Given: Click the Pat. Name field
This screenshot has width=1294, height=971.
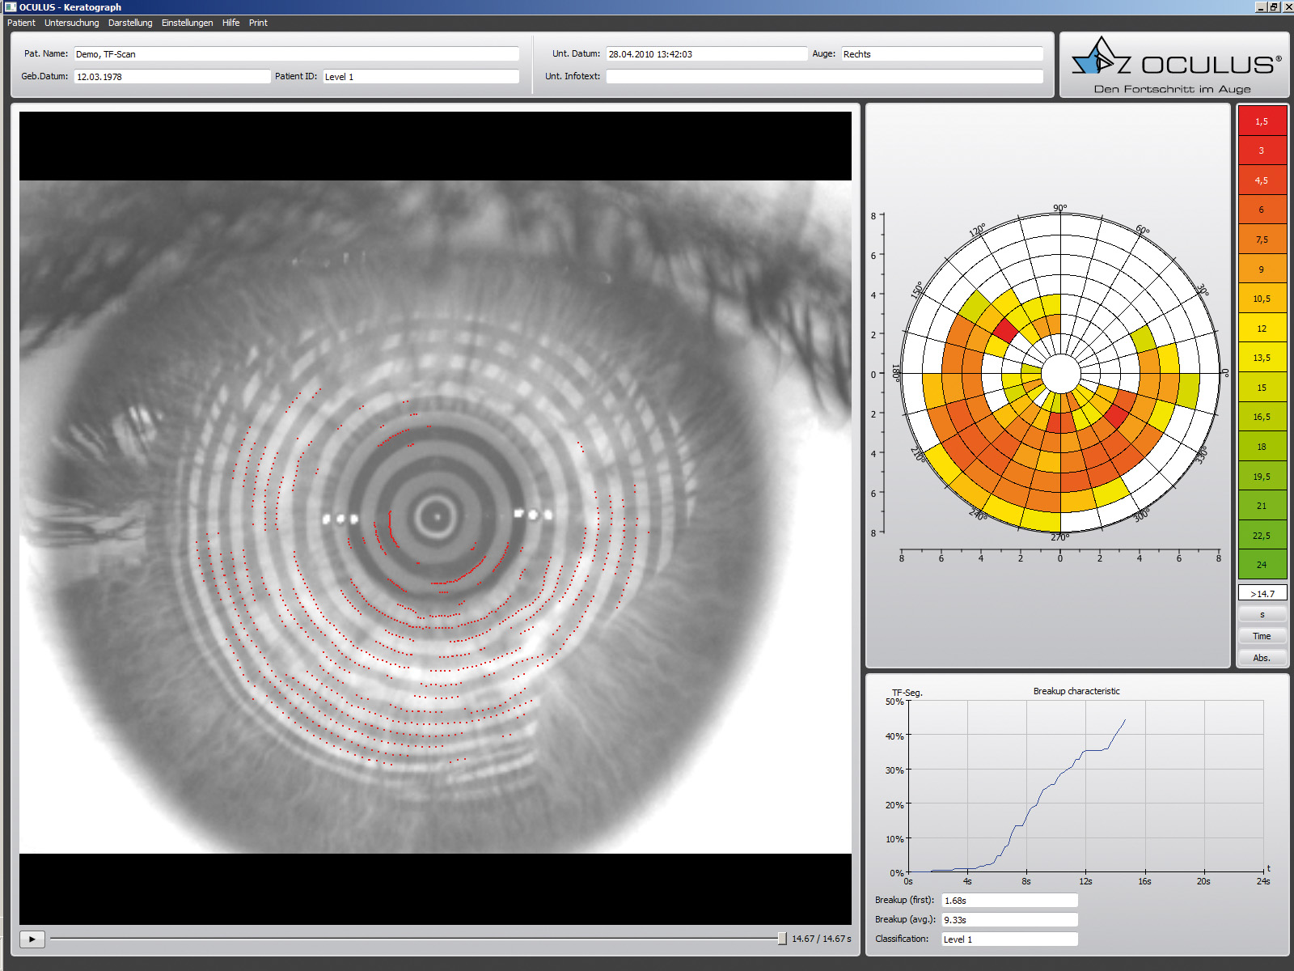Looking at the screenshot, I should 297,54.
